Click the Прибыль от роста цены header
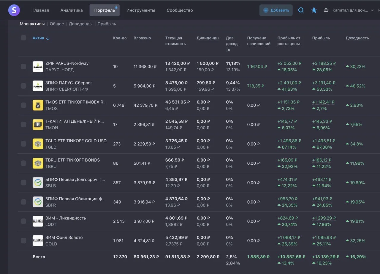Screen dimensions: 380x274 point(289,41)
